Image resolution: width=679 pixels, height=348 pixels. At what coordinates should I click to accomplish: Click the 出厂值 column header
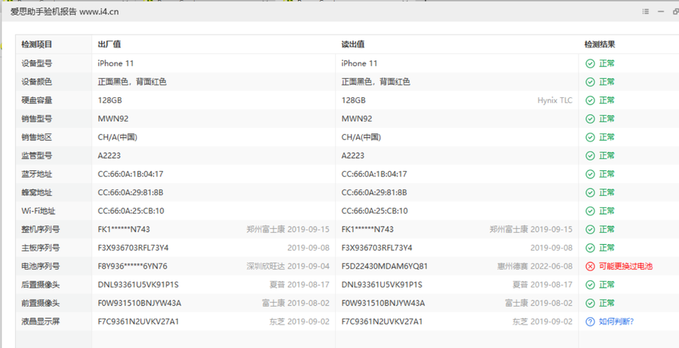click(109, 44)
